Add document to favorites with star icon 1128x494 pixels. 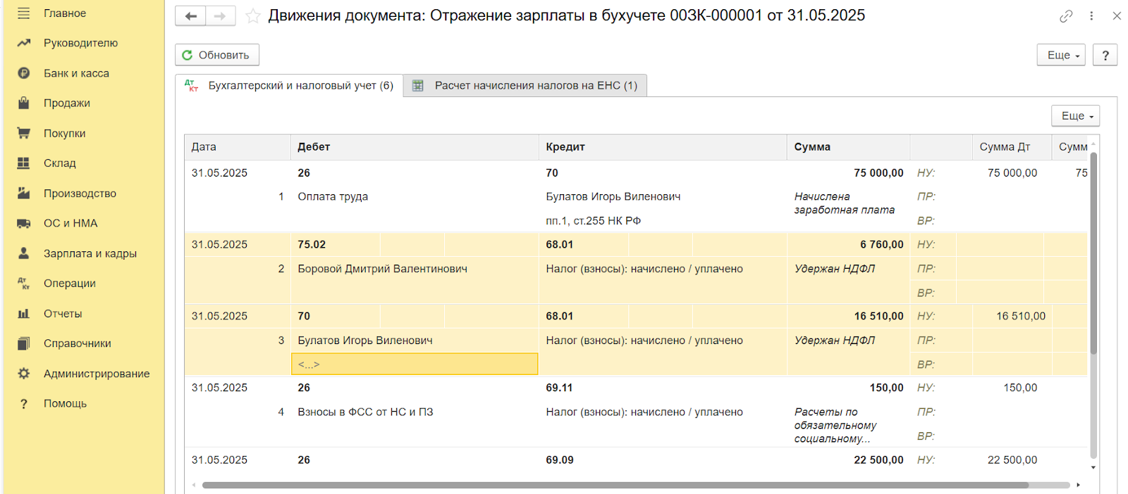point(252,16)
